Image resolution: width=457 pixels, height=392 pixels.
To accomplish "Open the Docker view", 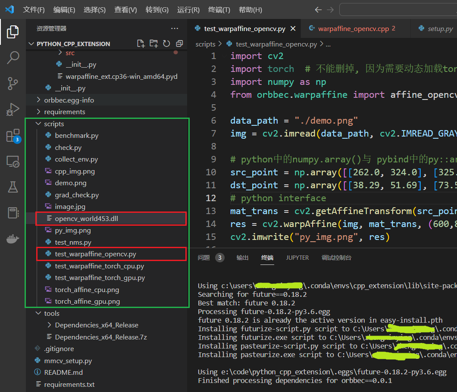I will [13, 239].
